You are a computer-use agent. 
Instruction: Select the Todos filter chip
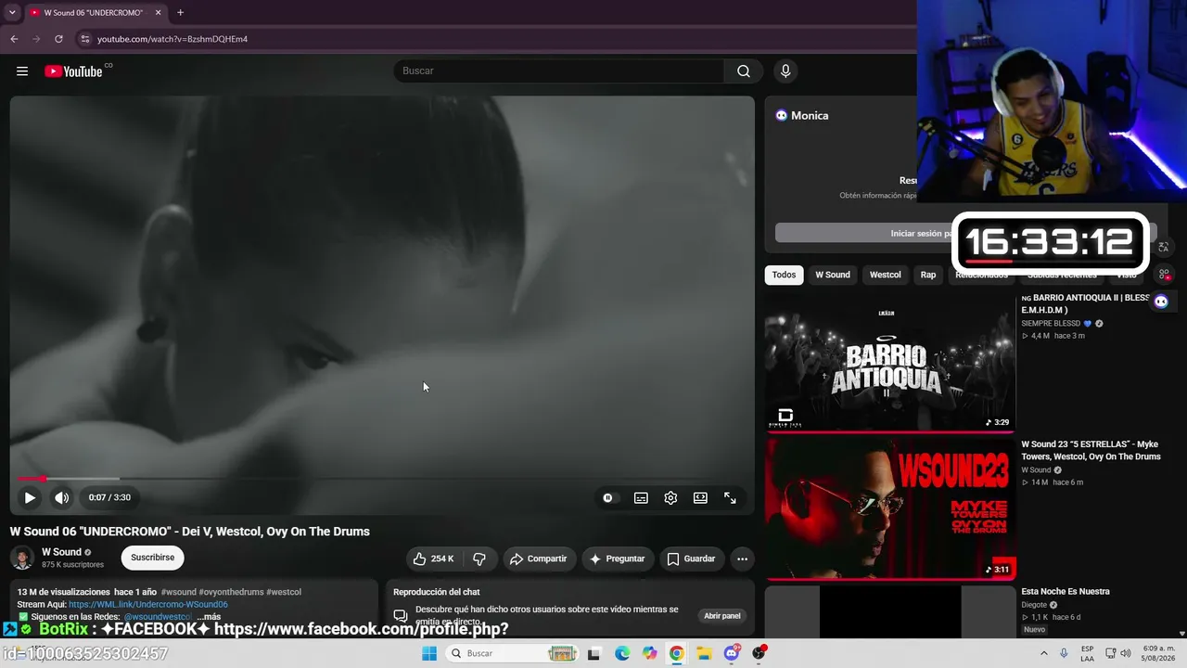click(784, 275)
